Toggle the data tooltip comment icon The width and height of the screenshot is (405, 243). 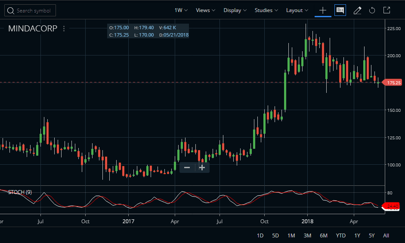pyautogui.click(x=340, y=10)
